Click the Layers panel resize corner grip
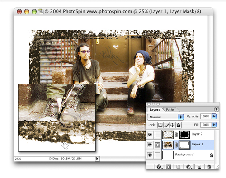This screenshot has width=226, height=178. (x=217, y=167)
